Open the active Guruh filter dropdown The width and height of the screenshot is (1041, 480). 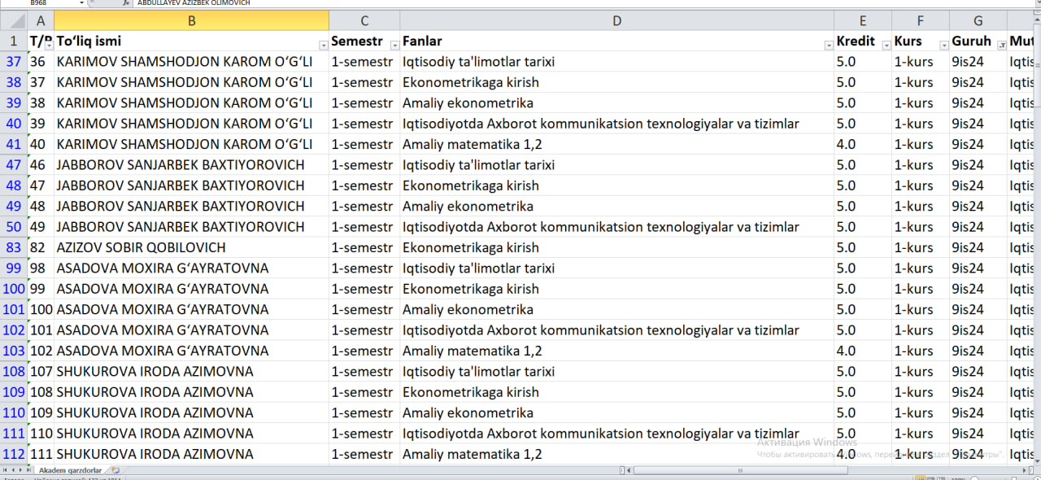(x=1001, y=46)
